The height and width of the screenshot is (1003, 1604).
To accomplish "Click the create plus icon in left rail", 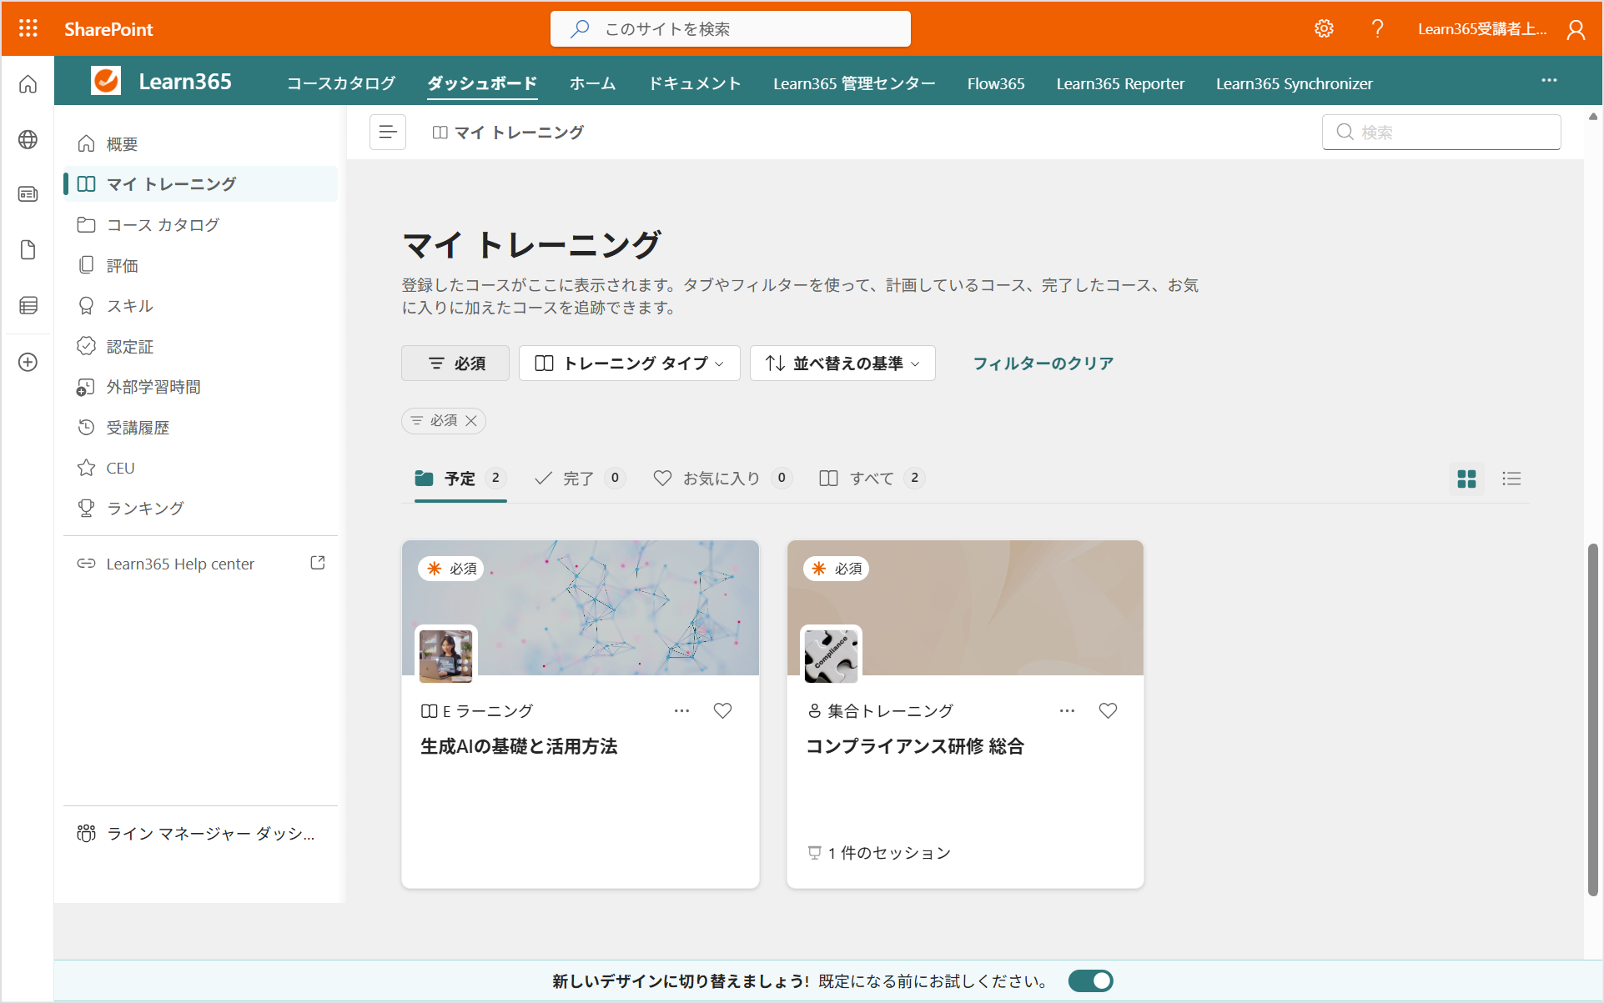I will 28,362.
